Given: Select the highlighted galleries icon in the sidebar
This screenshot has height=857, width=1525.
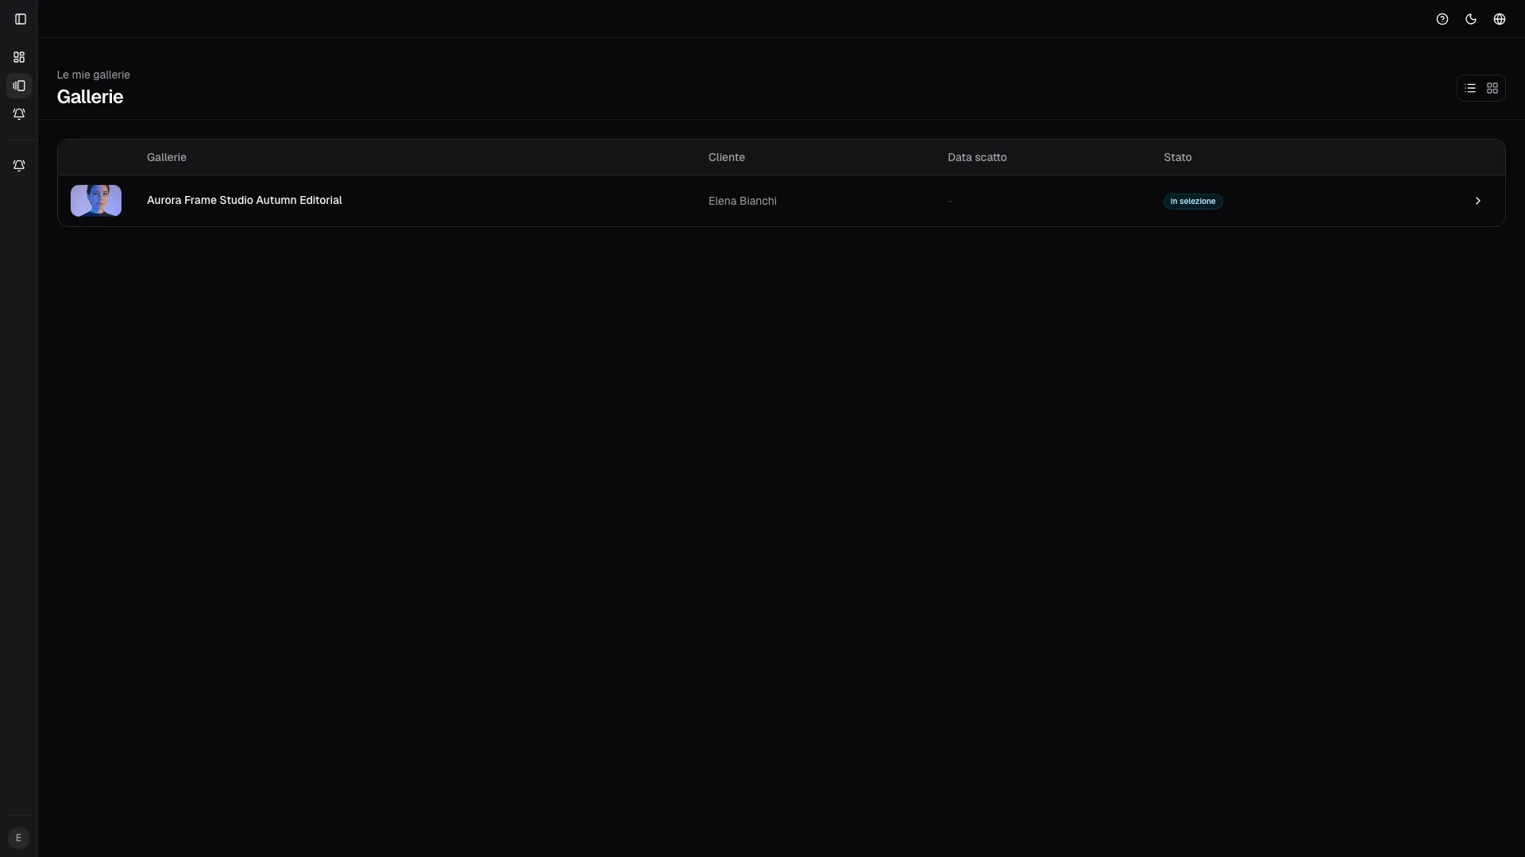Looking at the screenshot, I should [x=19, y=86].
